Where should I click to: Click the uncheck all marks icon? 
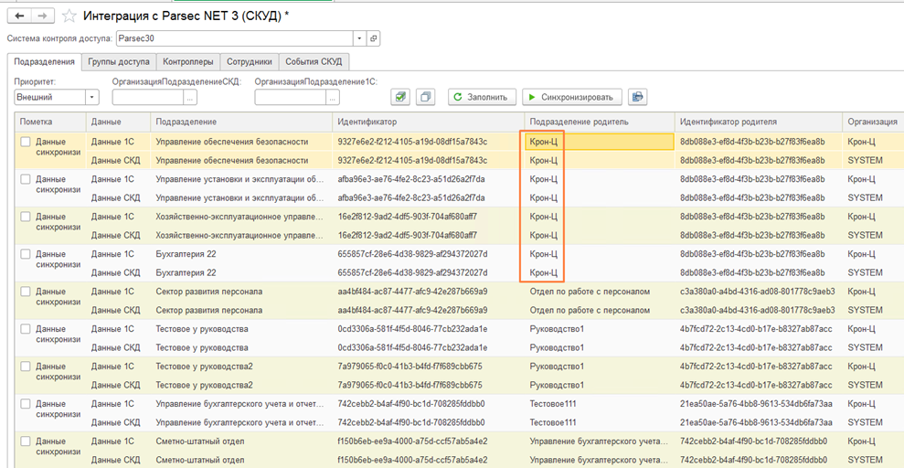tap(425, 97)
